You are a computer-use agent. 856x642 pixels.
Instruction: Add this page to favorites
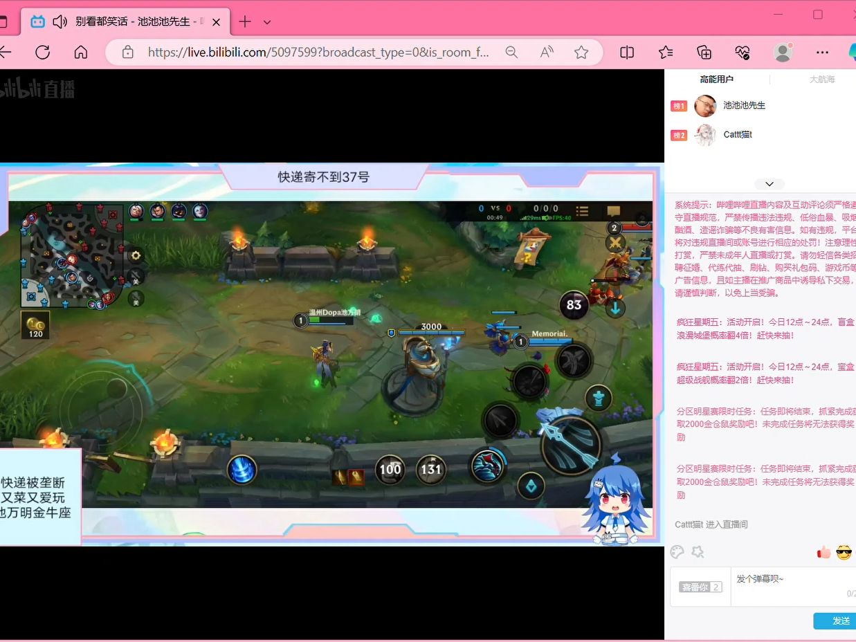tap(581, 52)
